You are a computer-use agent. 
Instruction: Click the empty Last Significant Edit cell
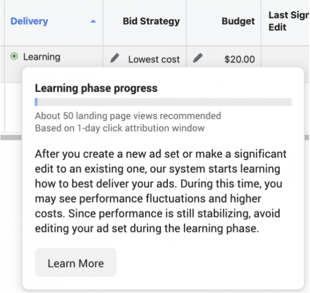pyautogui.click(x=285, y=57)
